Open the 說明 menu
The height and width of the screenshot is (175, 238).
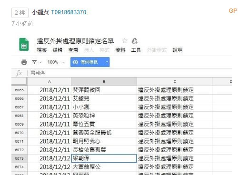tap(178, 50)
